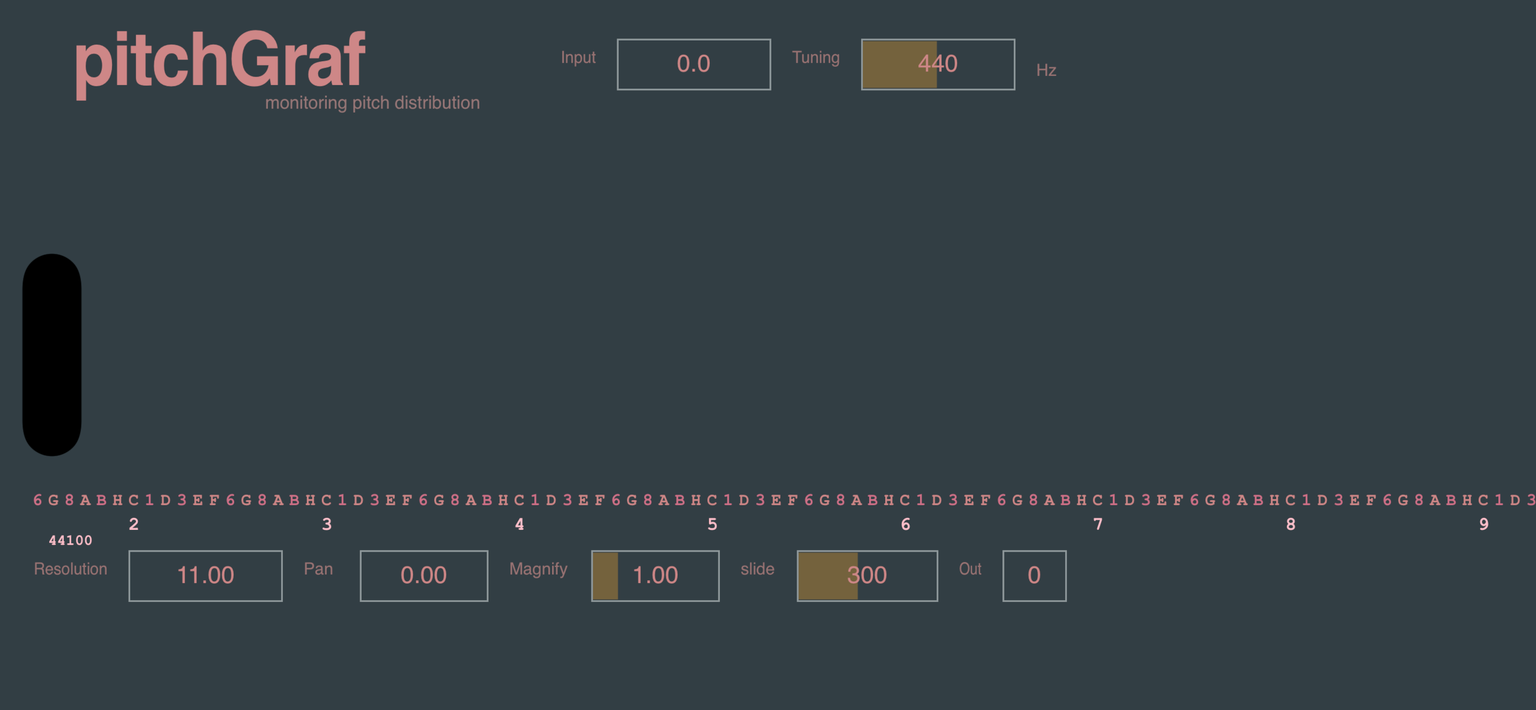Click the Out number box showing 0
The height and width of the screenshot is (710, 1536).
pos(1034,576)
